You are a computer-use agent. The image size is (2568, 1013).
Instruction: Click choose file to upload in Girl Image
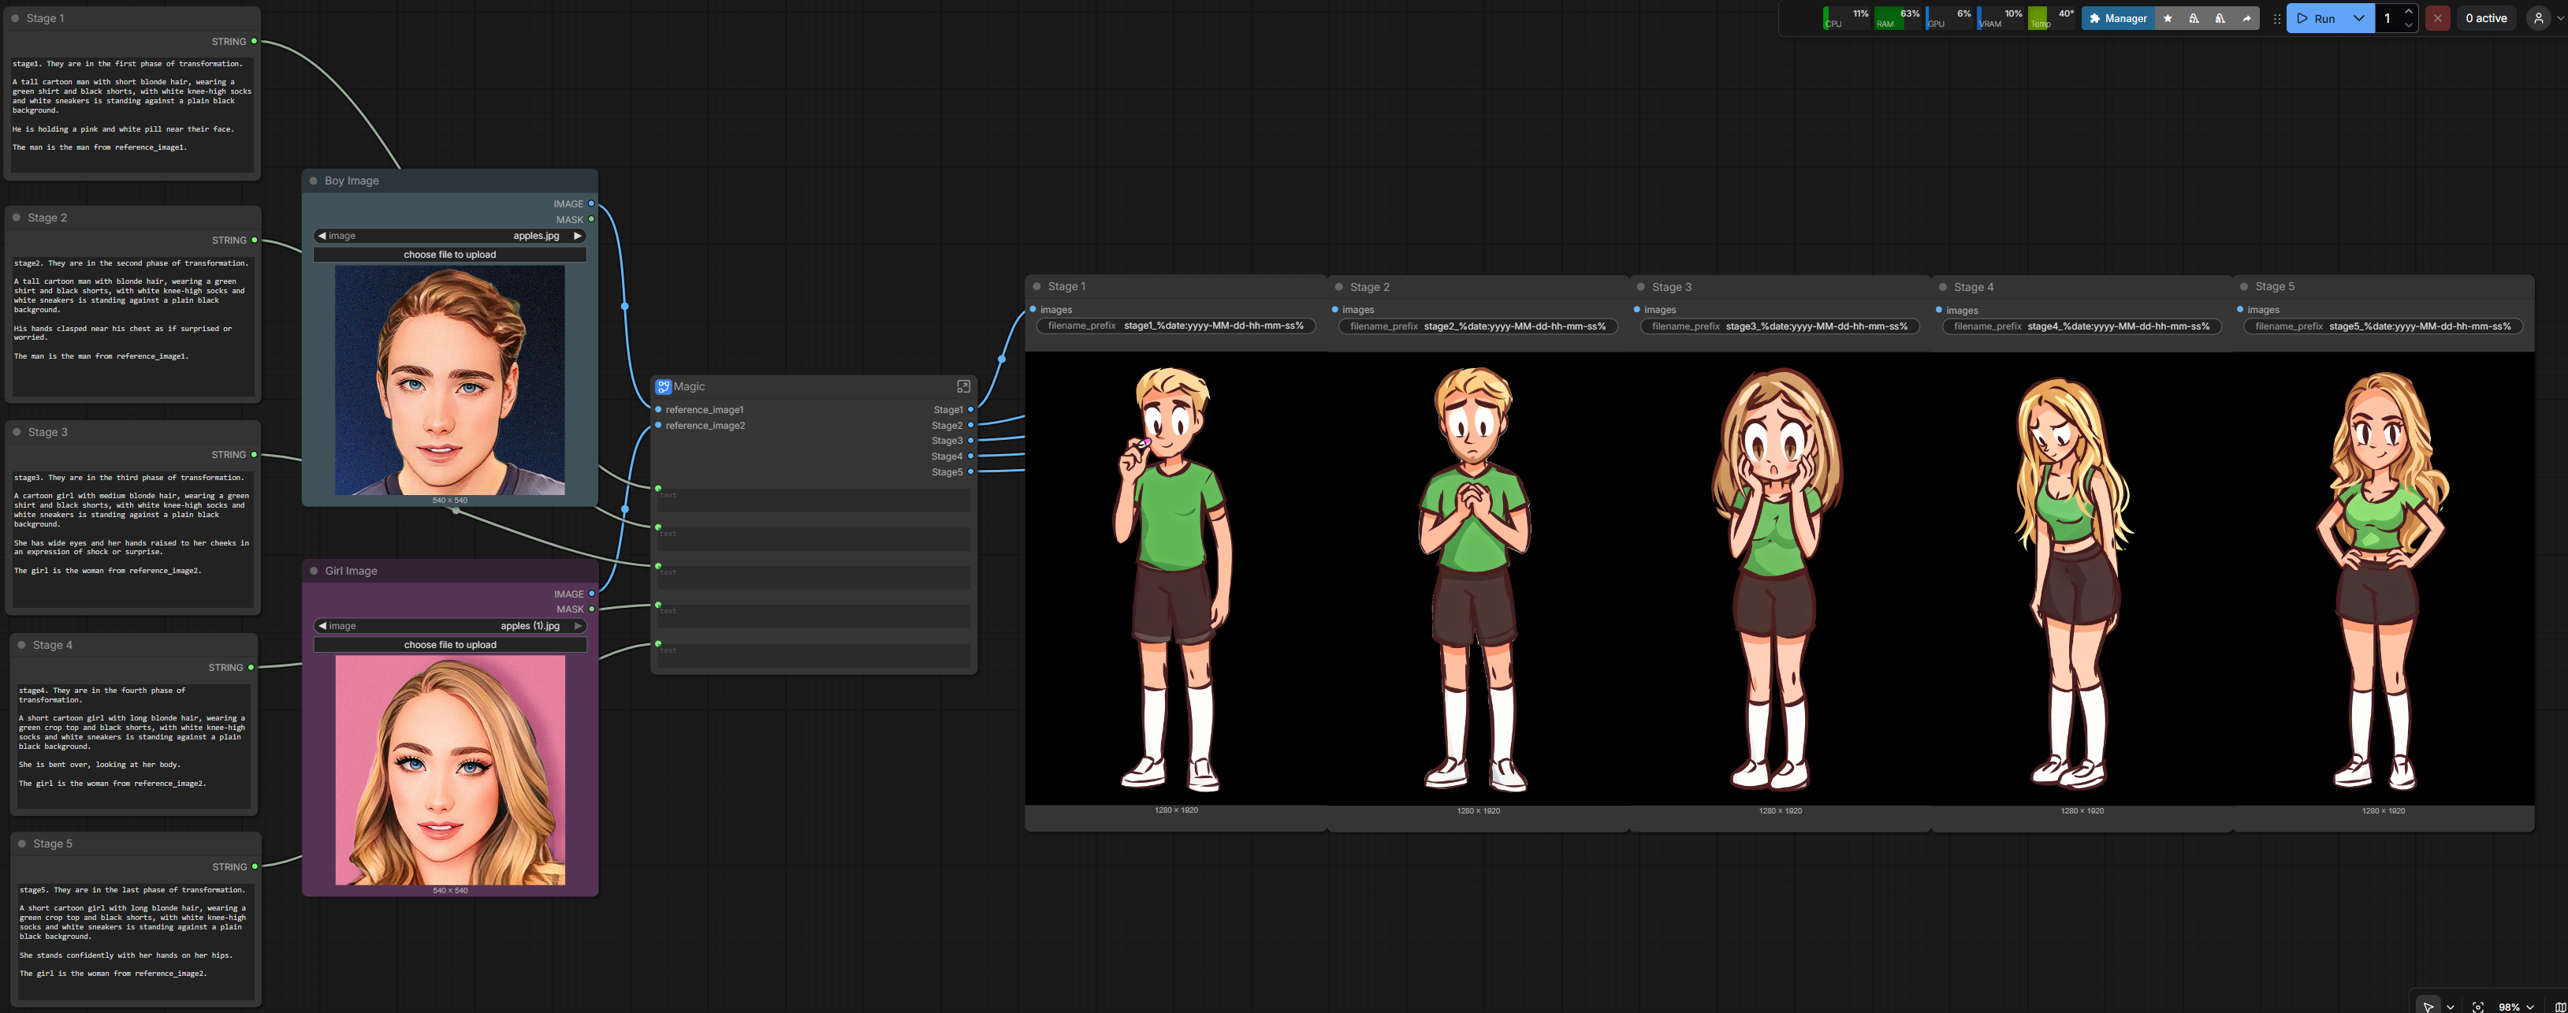click(449, 644)
